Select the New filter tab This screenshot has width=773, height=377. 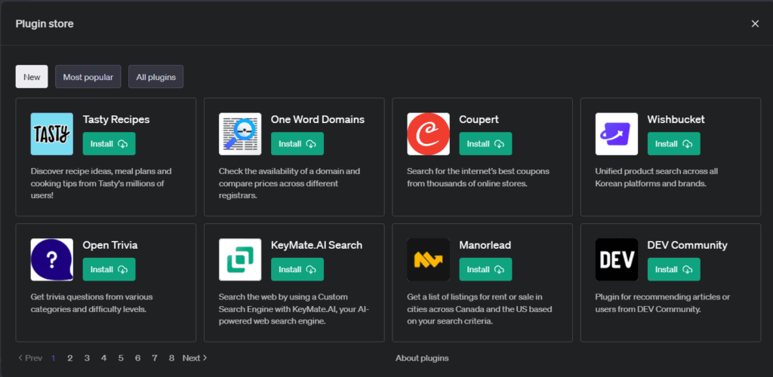click(x=32, y=77)
